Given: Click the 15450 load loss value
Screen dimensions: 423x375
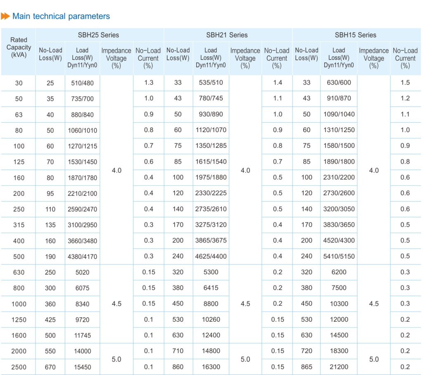Looking at the screenshot, I should pos(82,367).
